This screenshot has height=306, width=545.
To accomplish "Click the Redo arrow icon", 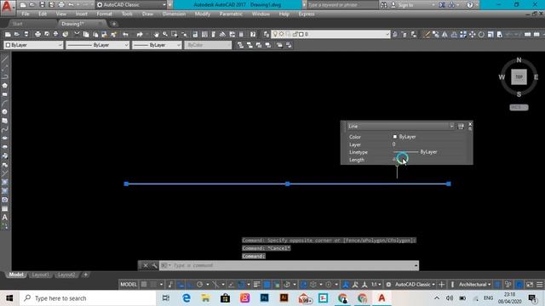I will (140, 34).
